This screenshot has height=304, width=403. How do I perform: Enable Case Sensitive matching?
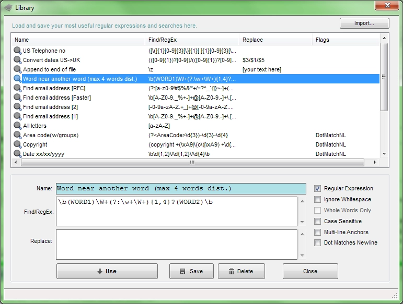coord(317,221)
